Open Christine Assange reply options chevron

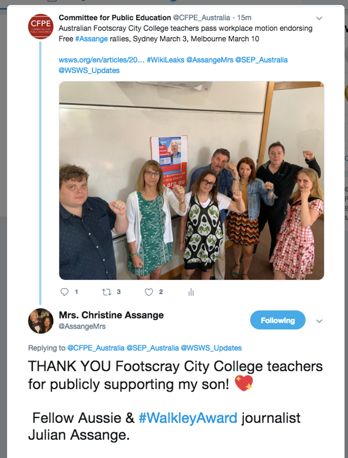(319, 321)
